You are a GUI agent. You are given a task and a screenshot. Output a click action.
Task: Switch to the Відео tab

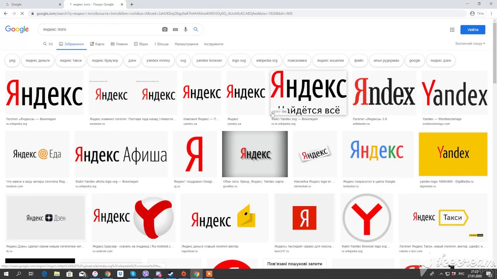[141, 44]
